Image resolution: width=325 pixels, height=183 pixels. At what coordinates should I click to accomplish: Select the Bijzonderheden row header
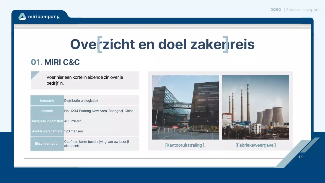[47, 143]
